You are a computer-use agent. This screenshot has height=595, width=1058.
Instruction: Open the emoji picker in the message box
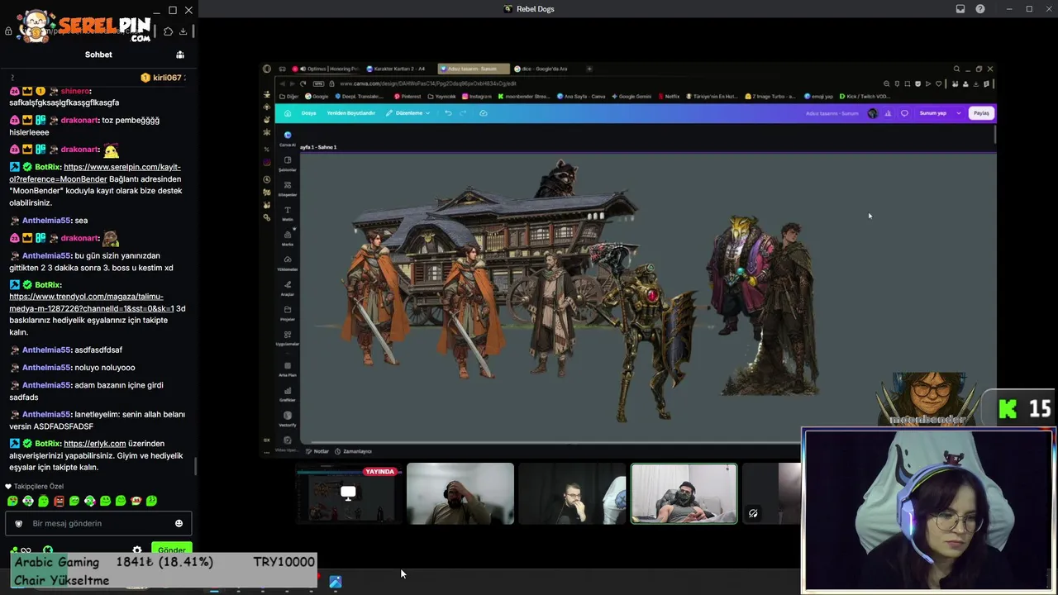tap(179, 523)
